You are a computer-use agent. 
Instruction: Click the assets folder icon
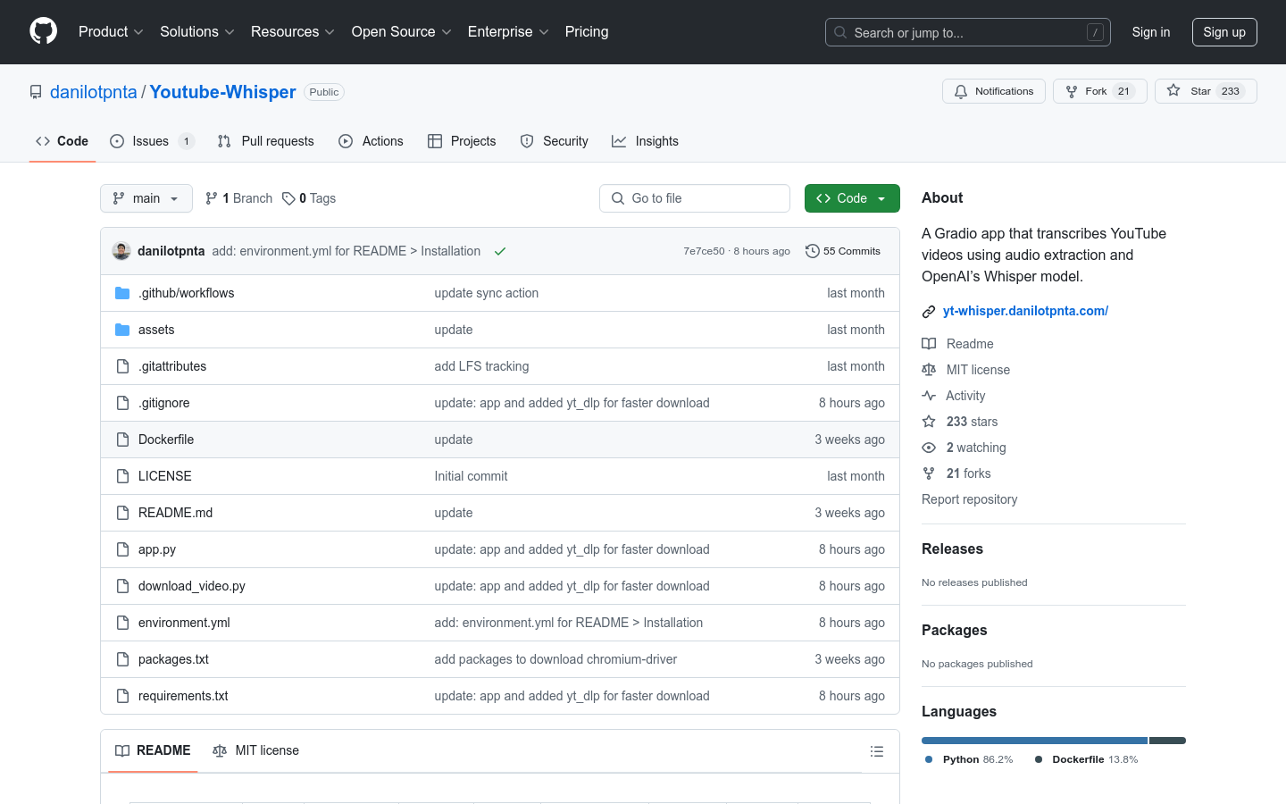(x=122, y=330)
